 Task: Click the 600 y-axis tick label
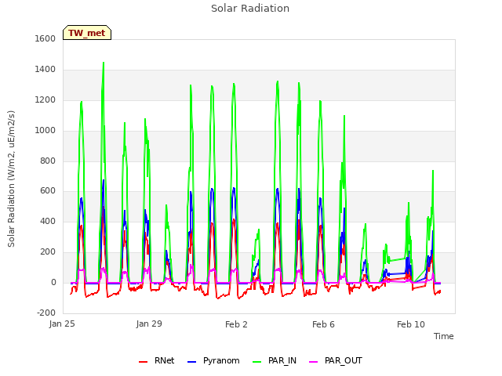48,191
